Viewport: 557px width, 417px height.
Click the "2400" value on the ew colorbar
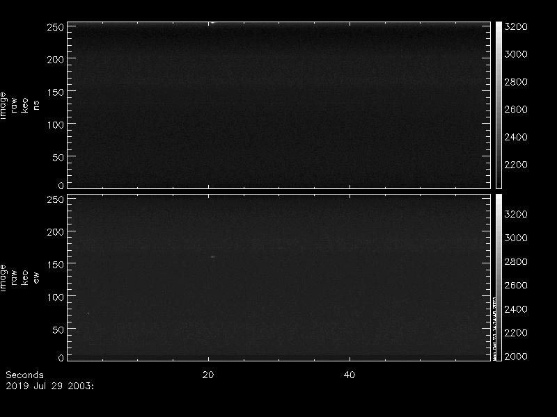pos(516,309)
